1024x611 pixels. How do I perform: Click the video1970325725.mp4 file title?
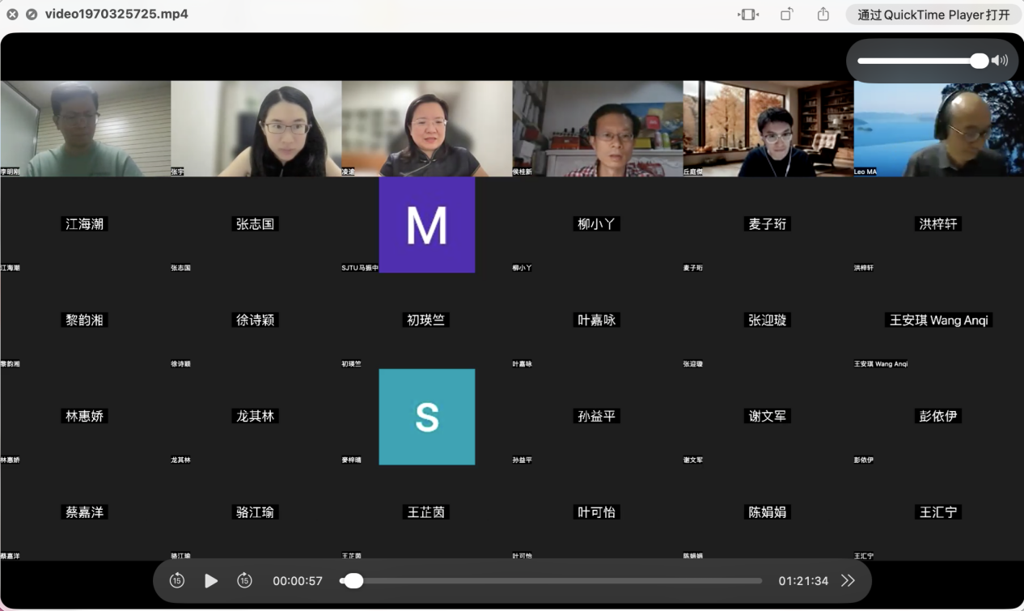click(116, 15)
